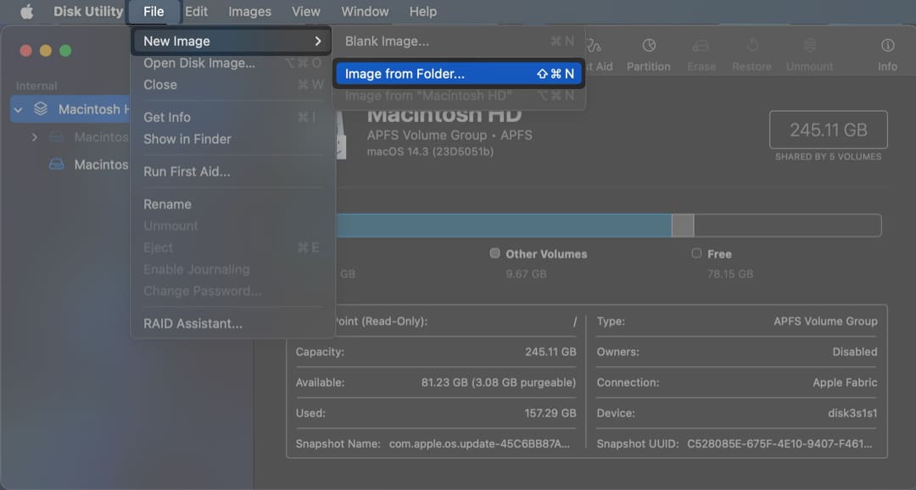Click the blue used segment of storage bar
The width and height of the screenshot is (916, 490).
click(504, 226)
